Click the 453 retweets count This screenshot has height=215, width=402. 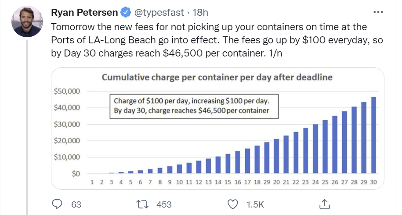click(x=163, y=204)
